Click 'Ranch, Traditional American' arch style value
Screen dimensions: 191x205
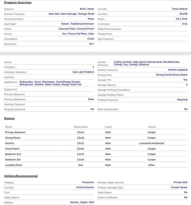[78, 24]
